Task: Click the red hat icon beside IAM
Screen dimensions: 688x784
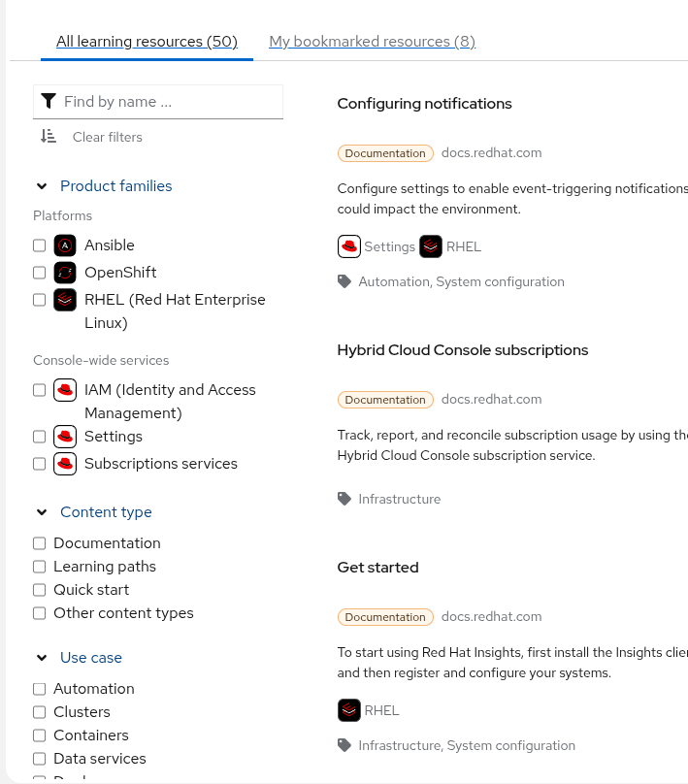Action: [65, 390]
